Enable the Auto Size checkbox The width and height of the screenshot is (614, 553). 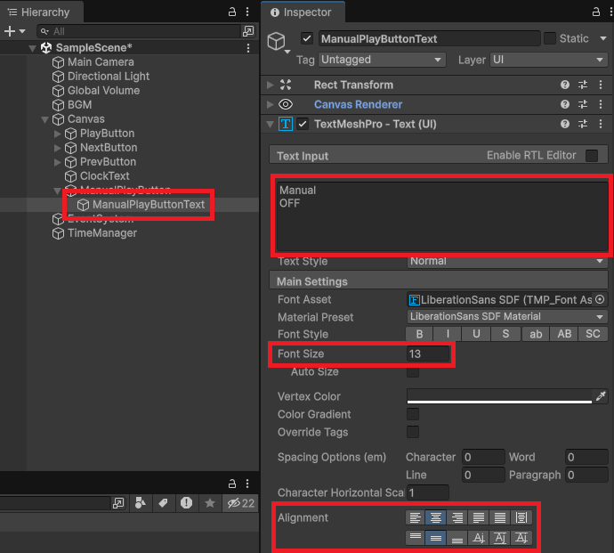(x=413, y=371)
